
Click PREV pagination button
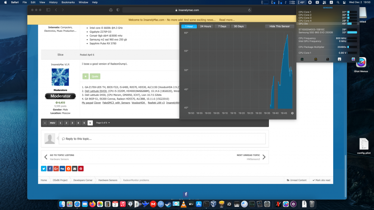52,123
